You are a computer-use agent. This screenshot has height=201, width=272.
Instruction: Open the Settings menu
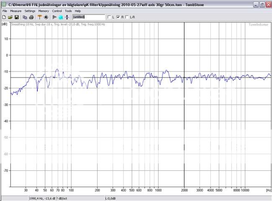(x=30, y=11)
